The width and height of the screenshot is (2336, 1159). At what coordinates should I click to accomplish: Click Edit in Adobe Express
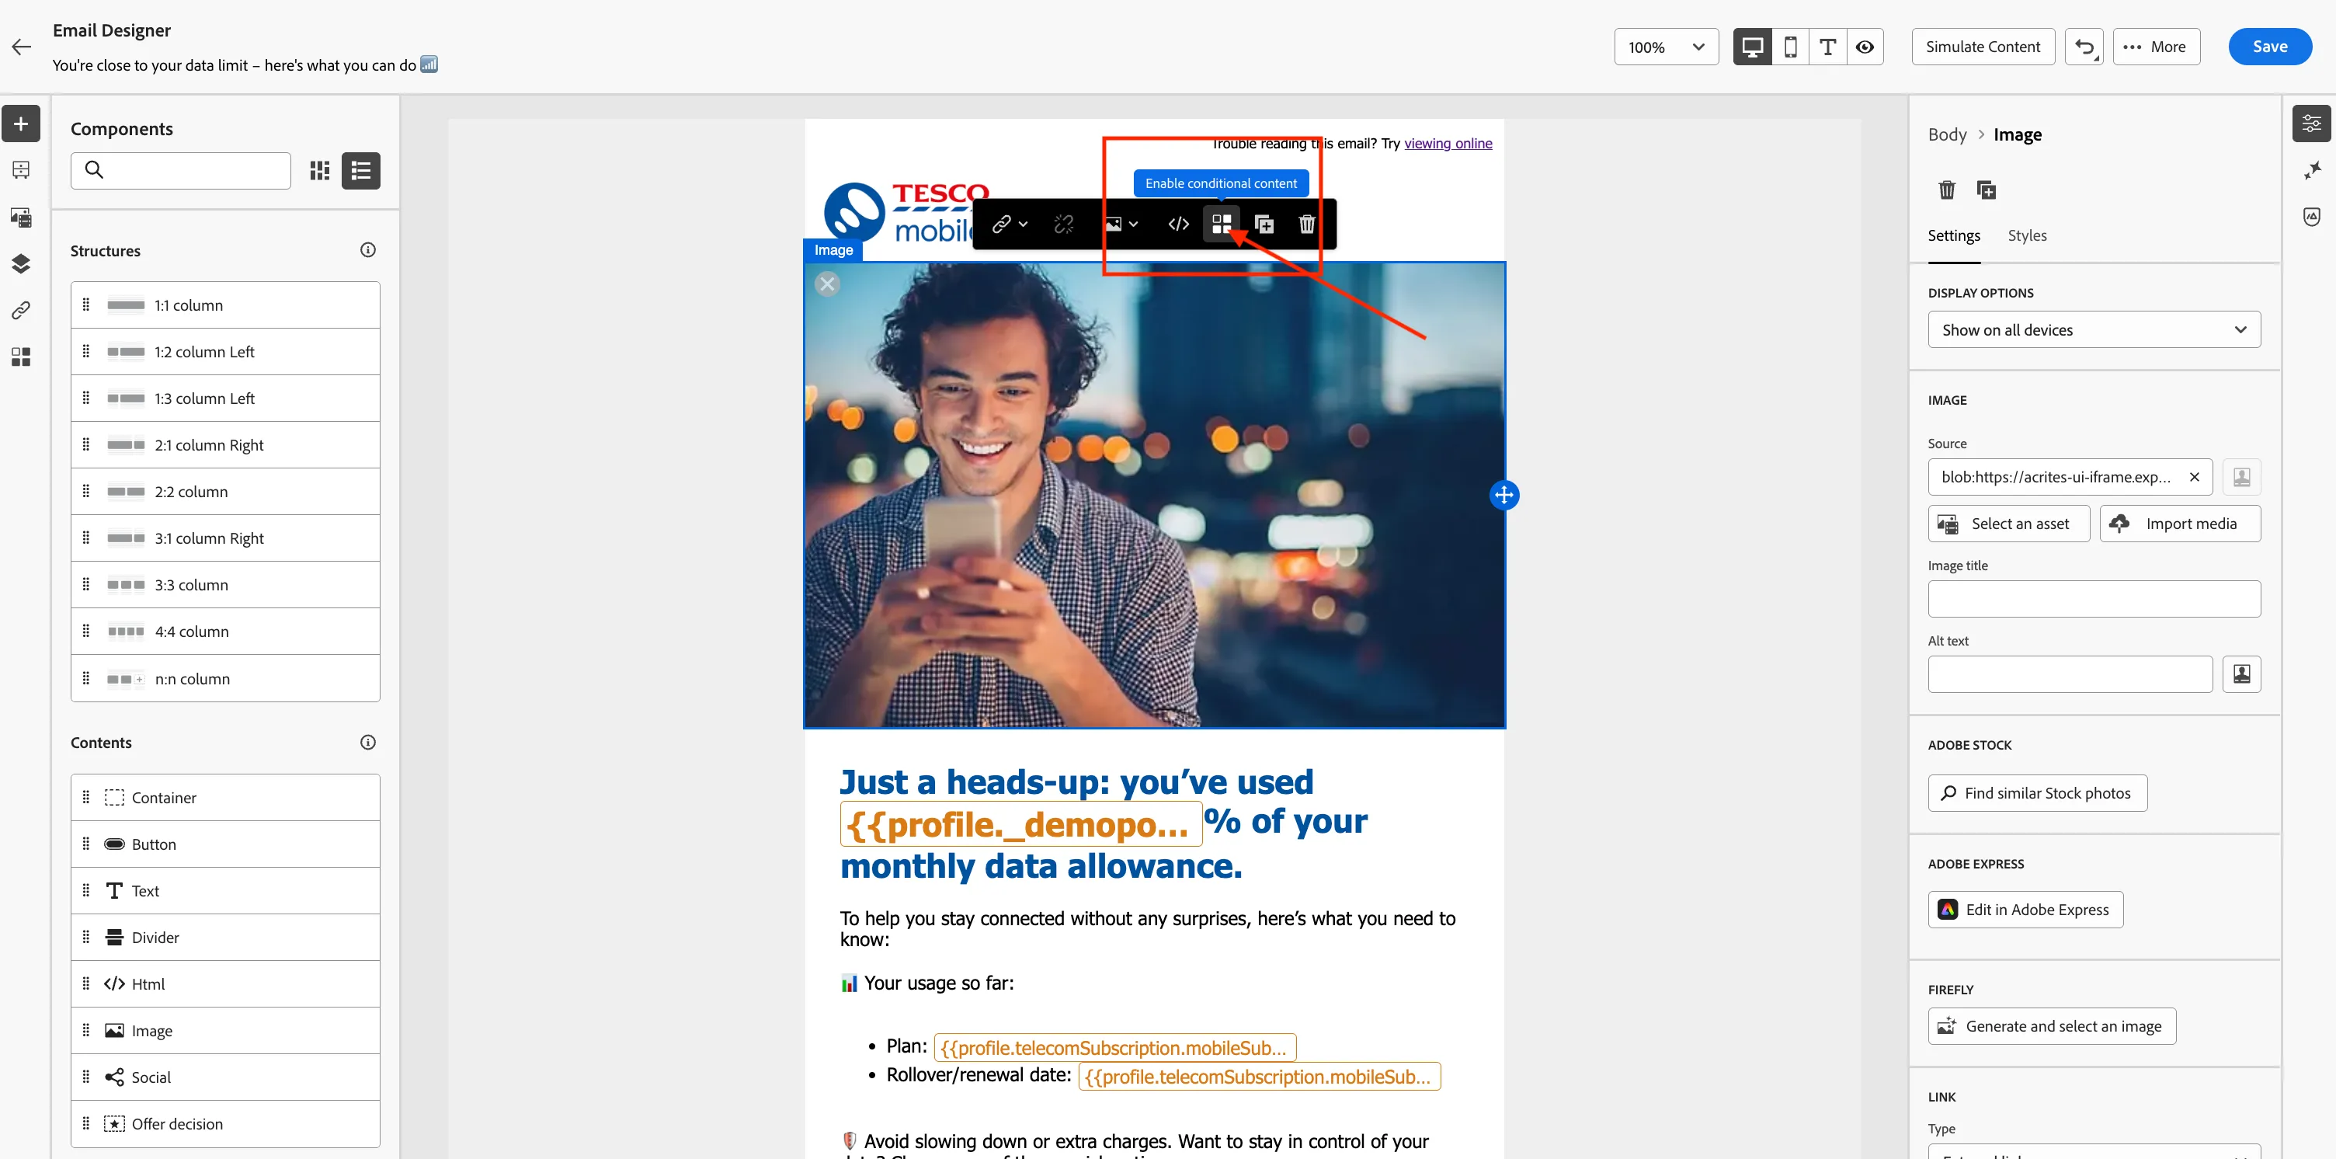pos(2025,910)
